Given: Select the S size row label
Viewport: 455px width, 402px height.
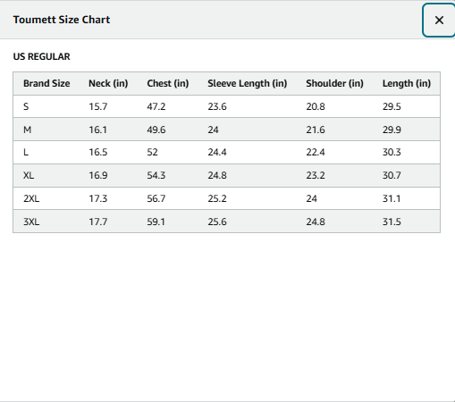Looking at the screenshot, I should tap(26, 106).
